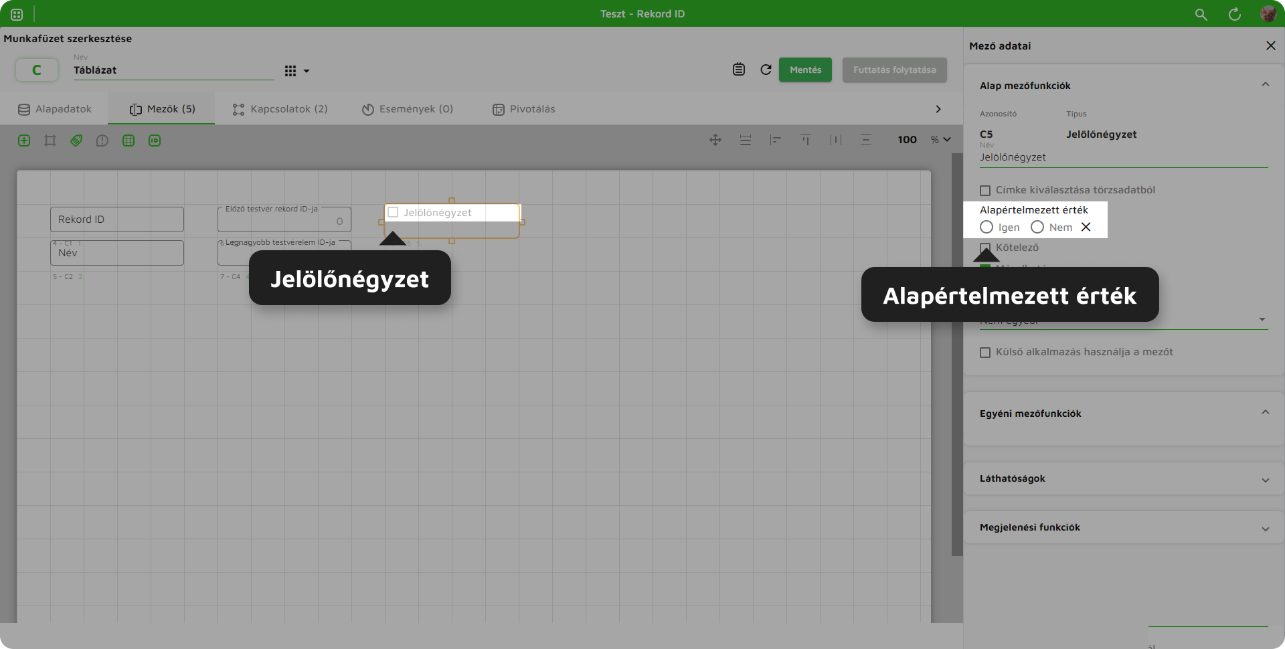Select the Nem radio button

(1037, 227)
